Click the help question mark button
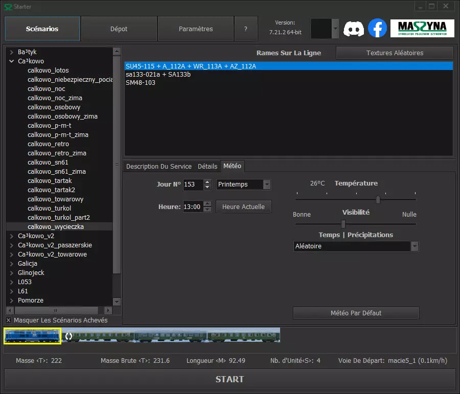Screen dimensions: 460x394 coord(245,29)
